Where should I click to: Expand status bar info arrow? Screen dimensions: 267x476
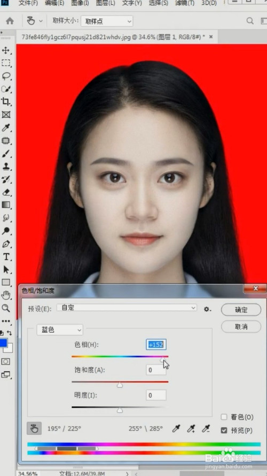coord(127,473)
